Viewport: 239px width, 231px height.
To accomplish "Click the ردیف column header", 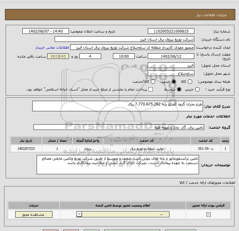I will (225, 140).
